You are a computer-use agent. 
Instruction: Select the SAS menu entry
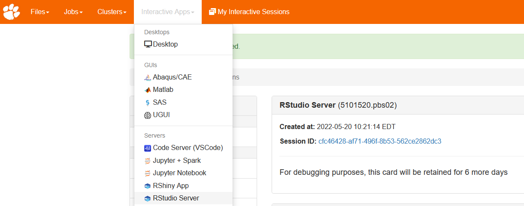click(184, 103)
